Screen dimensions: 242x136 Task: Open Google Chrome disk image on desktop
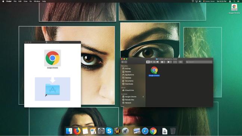point(234,7)
